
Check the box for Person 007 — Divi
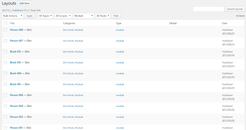tap(6, 41)
